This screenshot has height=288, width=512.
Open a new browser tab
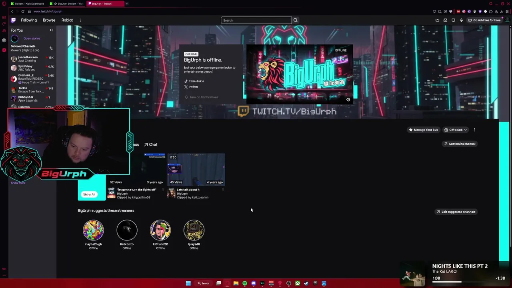tap(127, 4)
